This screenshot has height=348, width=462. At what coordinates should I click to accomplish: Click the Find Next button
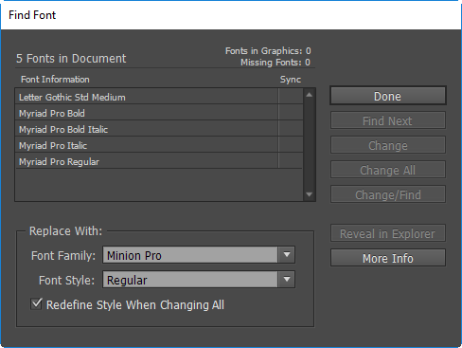388,120
